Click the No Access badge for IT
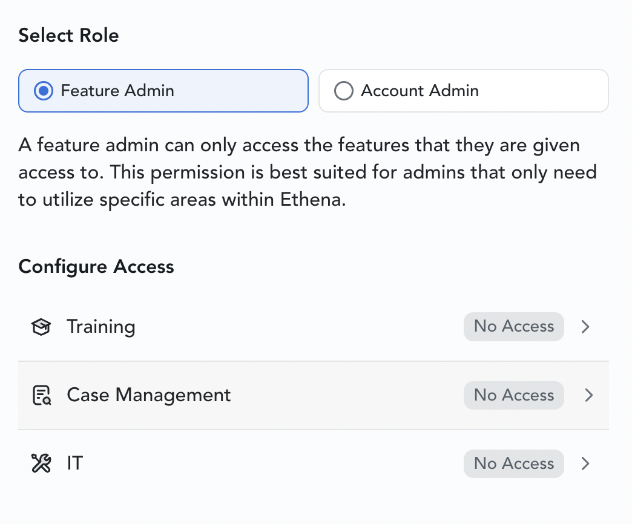Image resolution: width=632 pixels, height=524 pixels. pos(513,463)
